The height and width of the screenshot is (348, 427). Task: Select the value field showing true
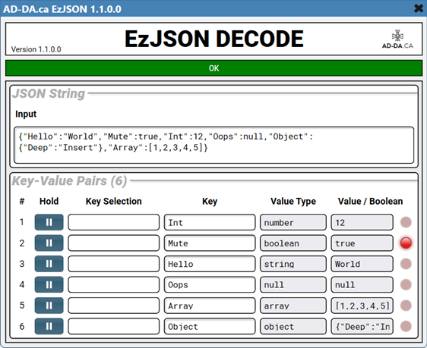point(362,243)
